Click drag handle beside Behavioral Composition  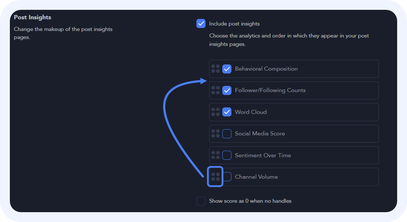(x=215, y=69)
